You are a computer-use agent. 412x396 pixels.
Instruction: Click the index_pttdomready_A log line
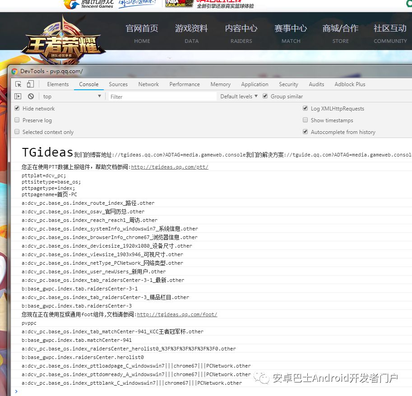(136, 374)
